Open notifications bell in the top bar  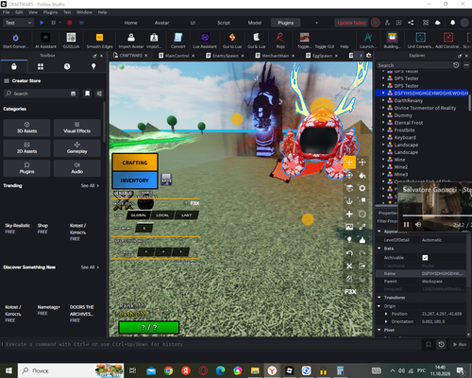[452, 23]
